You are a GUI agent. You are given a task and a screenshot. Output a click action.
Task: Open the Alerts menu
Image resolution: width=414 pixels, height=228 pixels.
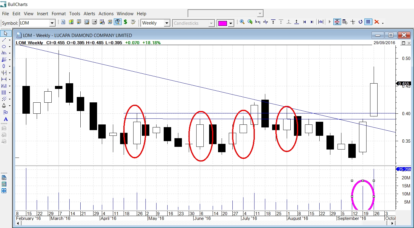click(89, 14)
